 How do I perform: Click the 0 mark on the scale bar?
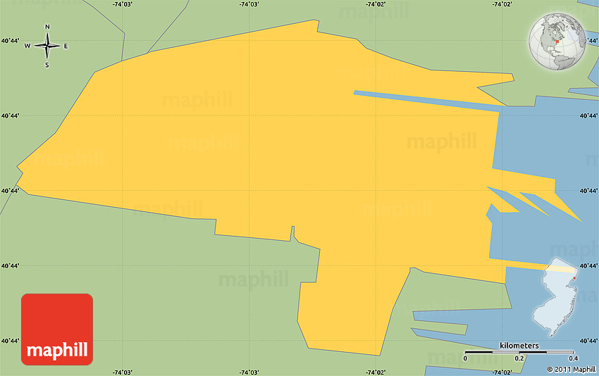point(465,358)
